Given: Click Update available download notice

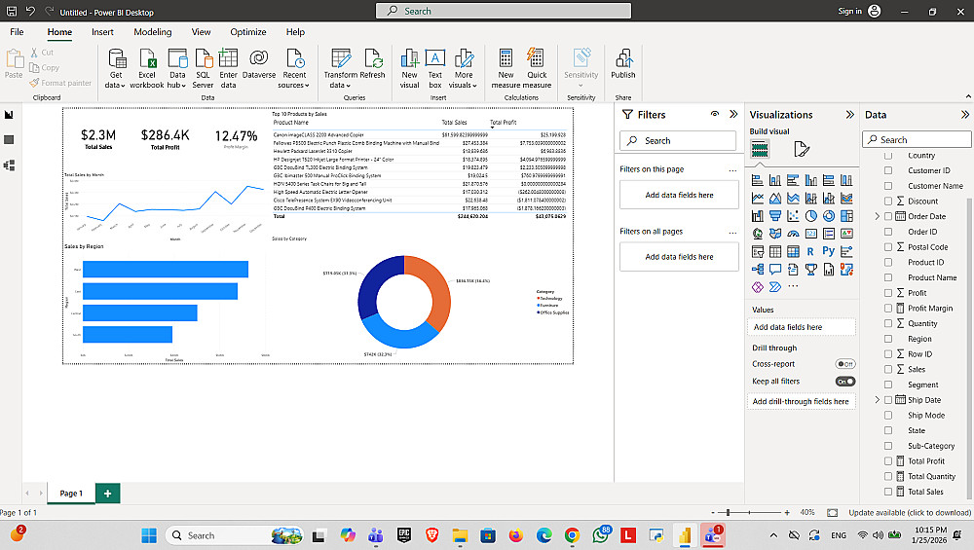Looking at the screenshot, I should [910, 513].
